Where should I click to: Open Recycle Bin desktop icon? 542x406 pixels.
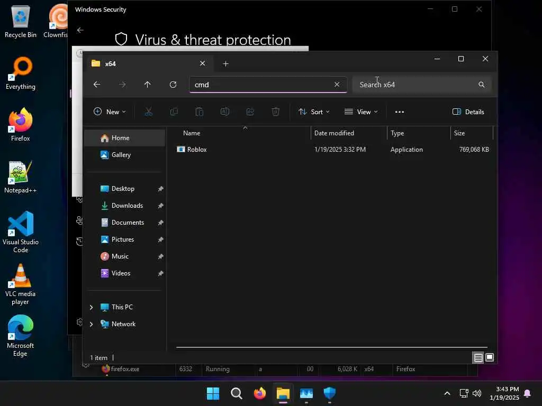coord(21,22)
